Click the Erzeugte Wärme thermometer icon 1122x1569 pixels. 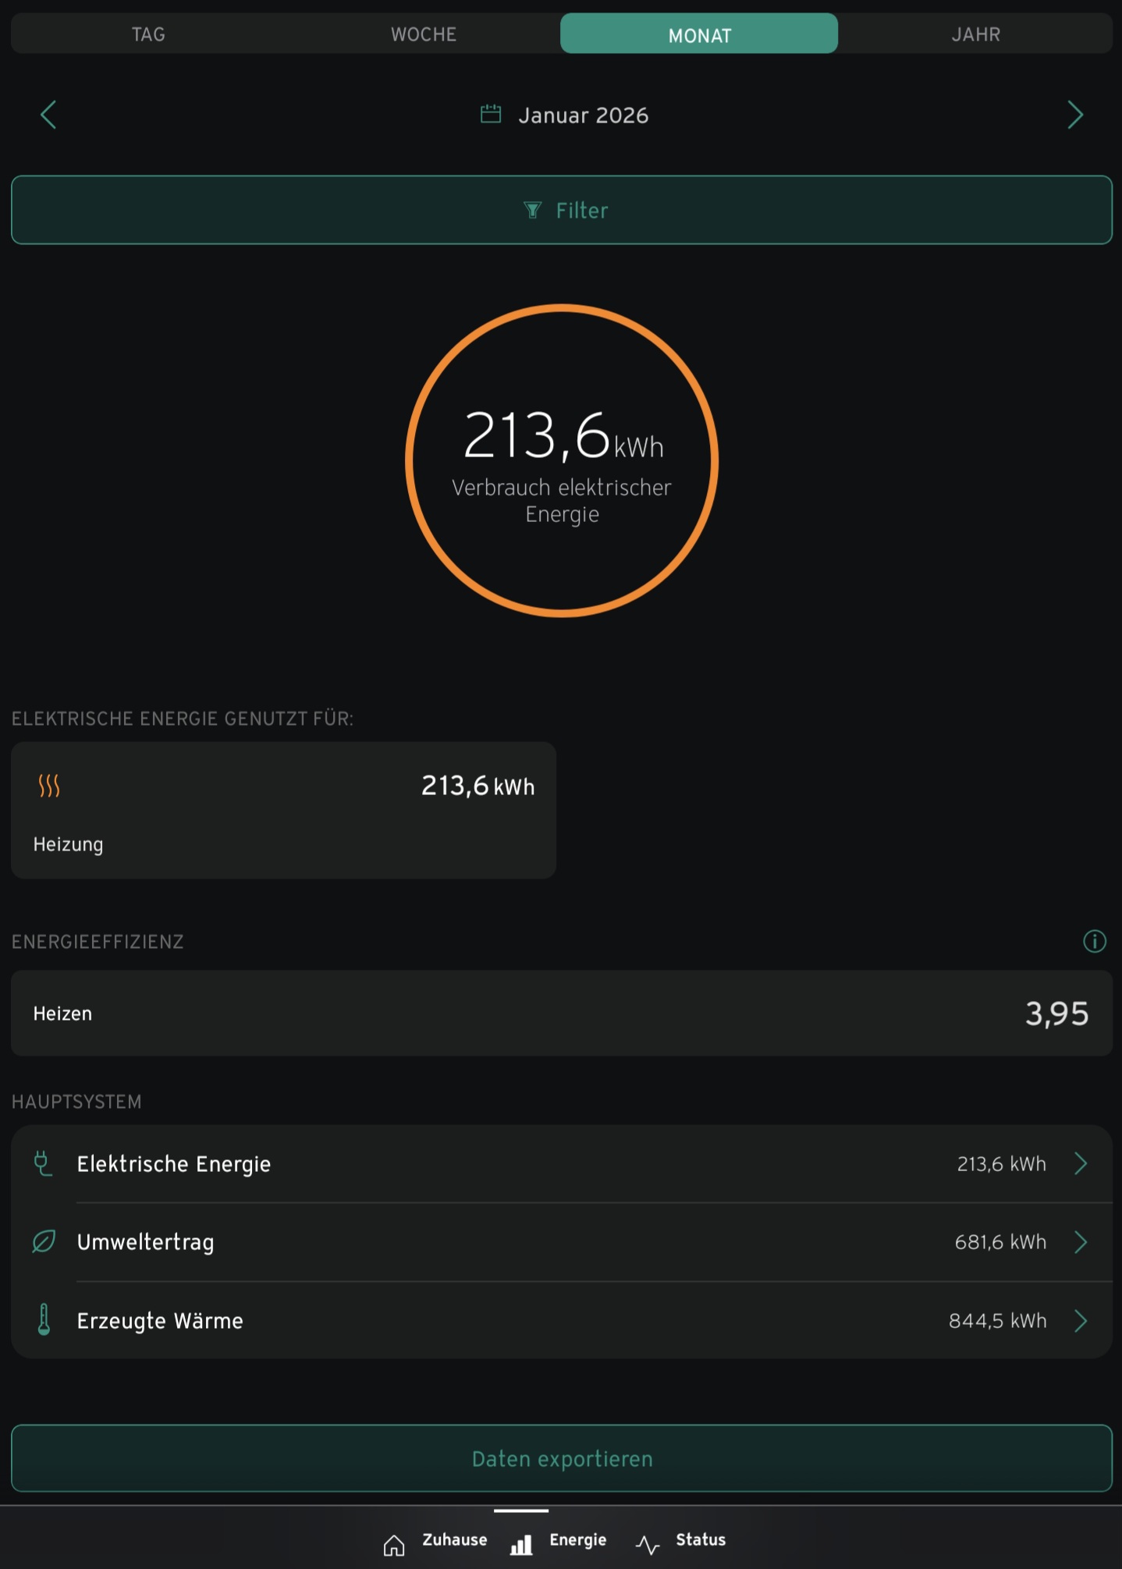tap(44, 1319)
